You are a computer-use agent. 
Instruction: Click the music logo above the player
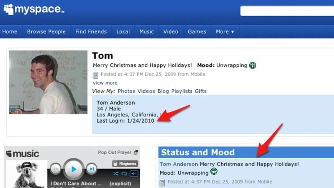(23, 154)
